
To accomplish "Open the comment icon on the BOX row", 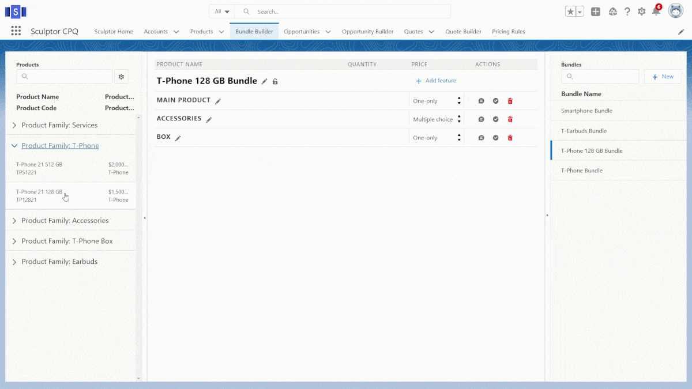I will 481,138.
